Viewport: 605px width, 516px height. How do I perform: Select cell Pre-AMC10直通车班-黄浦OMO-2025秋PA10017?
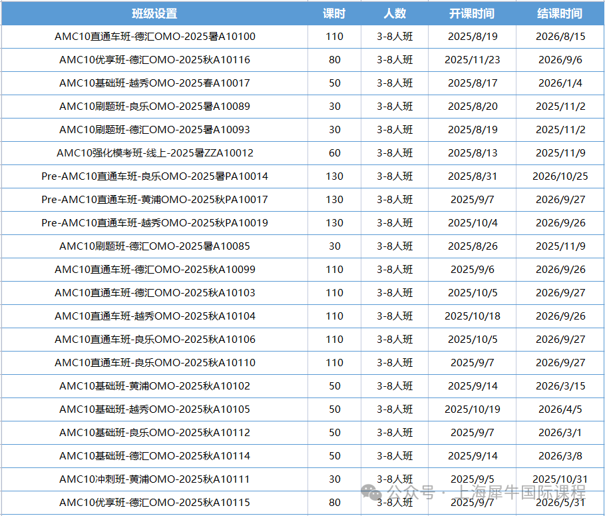154,200
